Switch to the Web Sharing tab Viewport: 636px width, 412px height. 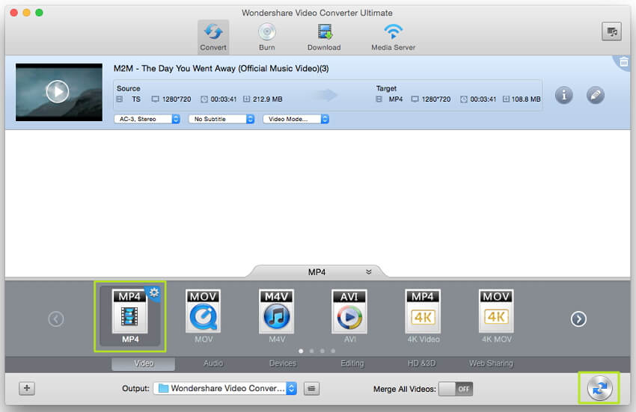coord(491,363)
